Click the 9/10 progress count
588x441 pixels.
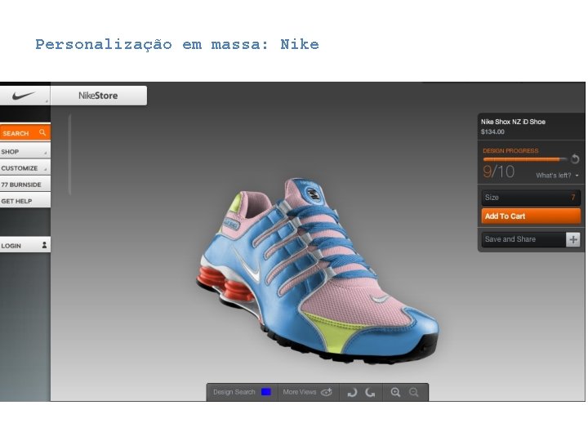[x=498, y=172]
